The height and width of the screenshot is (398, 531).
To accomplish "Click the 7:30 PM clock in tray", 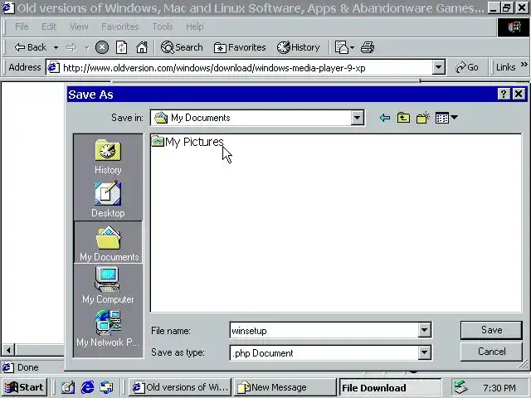I will click(x=499, y=387).
